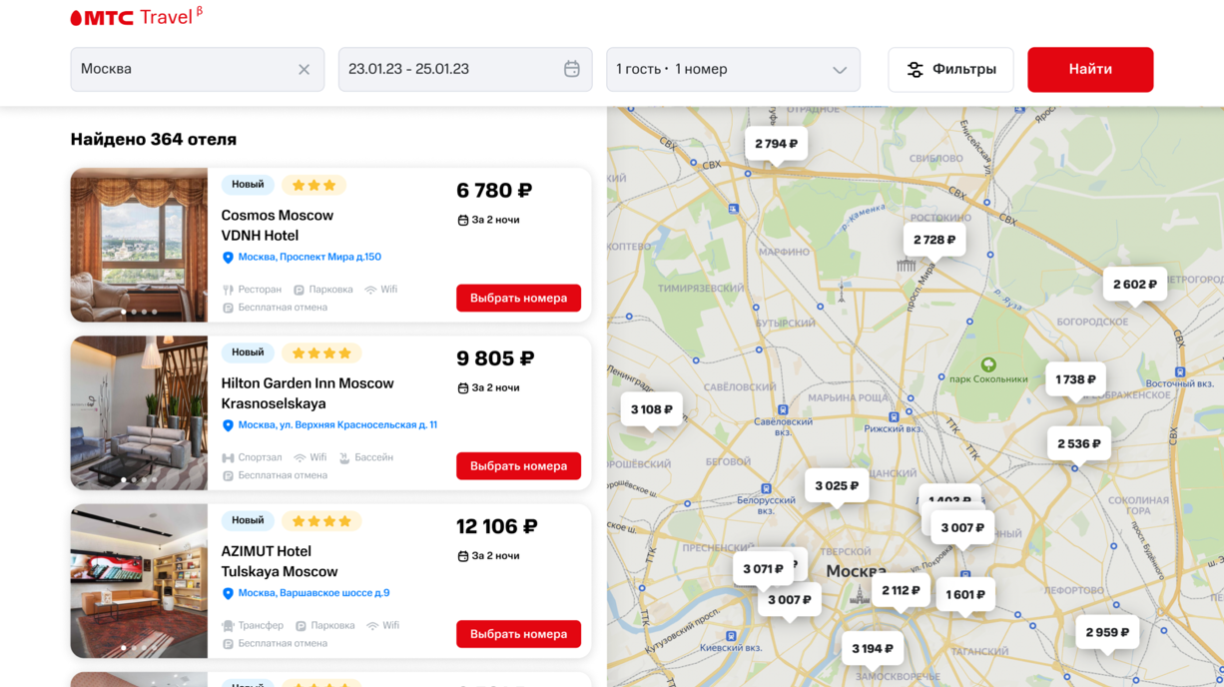Click the Бесплатная отмена icon on Hilton card
1224x687 pixels.
point(228,475)
